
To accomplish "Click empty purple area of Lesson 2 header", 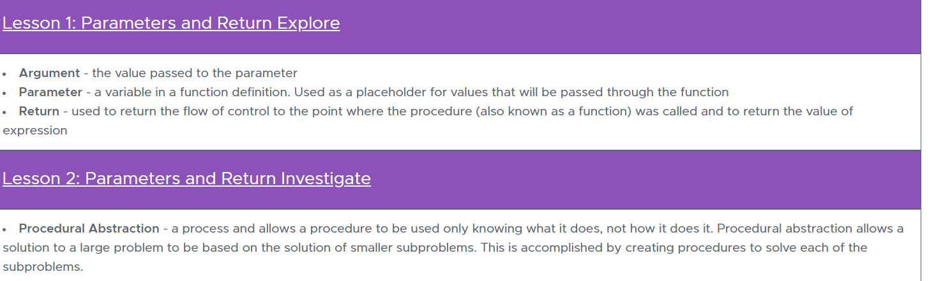I will point(645,180).
